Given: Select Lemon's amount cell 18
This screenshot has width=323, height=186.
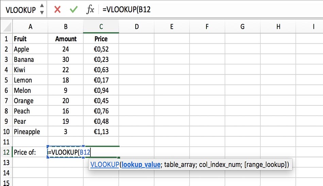Looking at the screenshot, I should click(66, 80).
